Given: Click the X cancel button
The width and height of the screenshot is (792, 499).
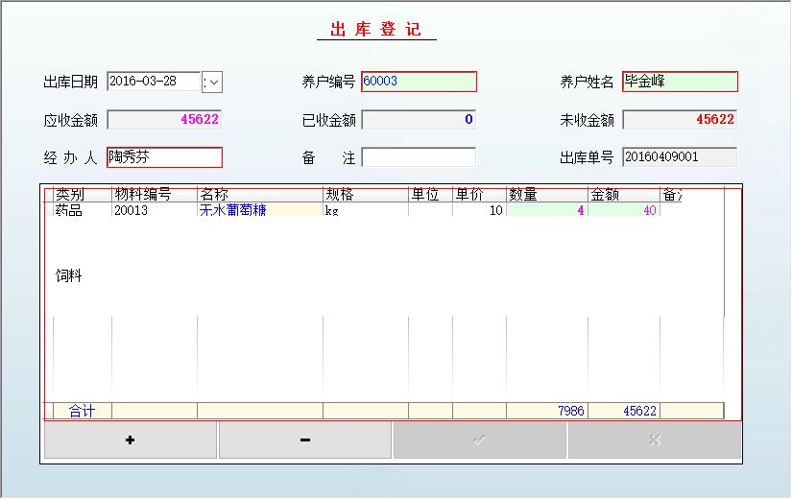Looking at the screenshot, I should 654,440.
